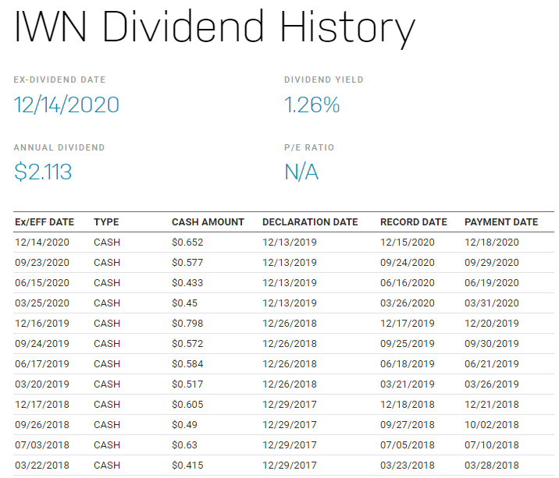The width and height of the screenshot is (559, 478).
Task: Click cash amount $0.415
Action: point(187,466)
